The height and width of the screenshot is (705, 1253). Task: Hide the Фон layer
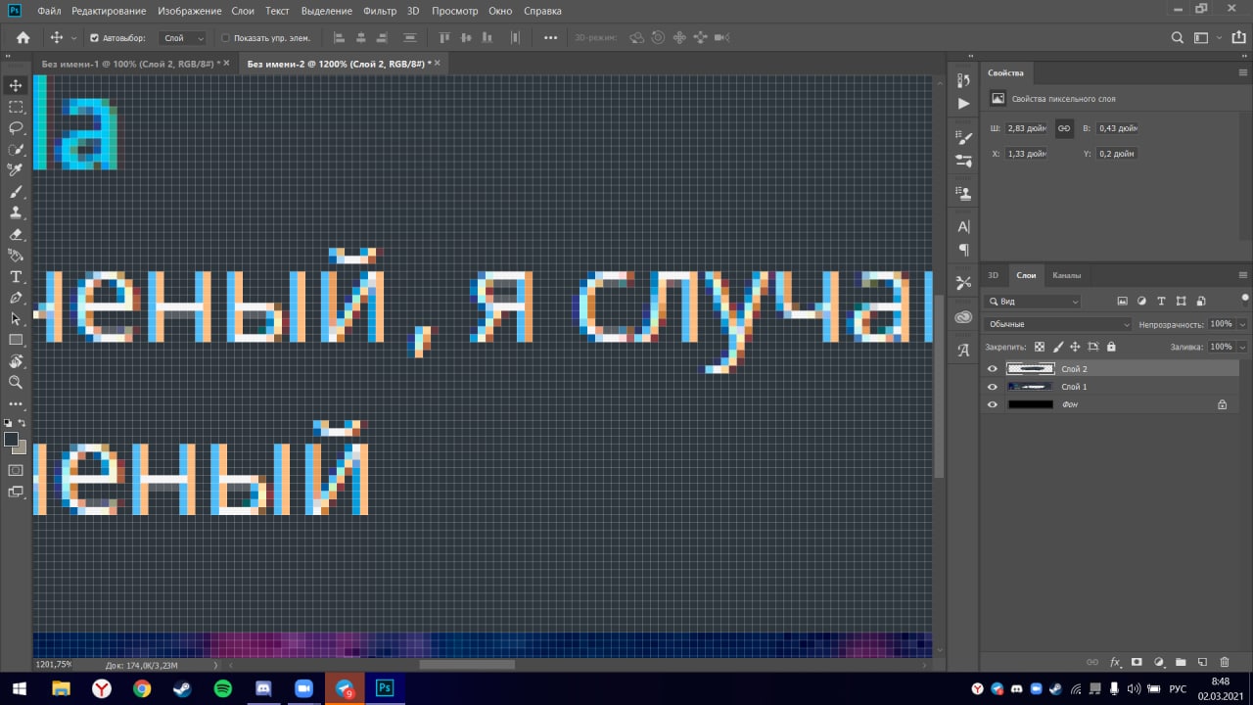click(993, 404)
